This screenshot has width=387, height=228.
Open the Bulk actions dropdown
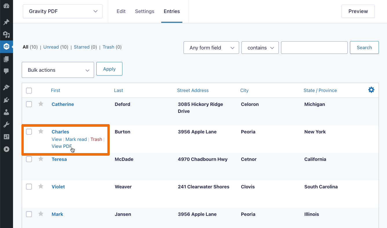58,70
